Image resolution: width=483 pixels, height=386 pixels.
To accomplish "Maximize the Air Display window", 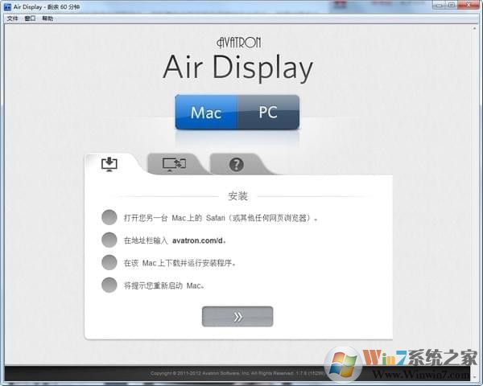I will point(452,5).
